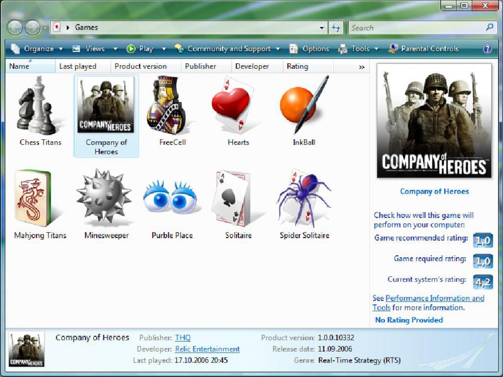Click the large Company of Heroes box art
503x377 pixels.
coord(434,121)
